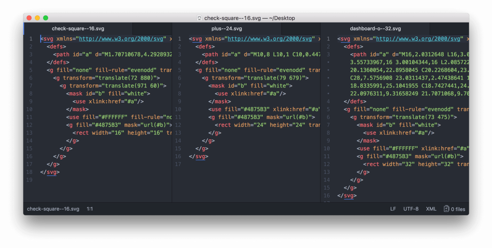
Task: Click the yellow minimize window button
Action: (37, 18)
